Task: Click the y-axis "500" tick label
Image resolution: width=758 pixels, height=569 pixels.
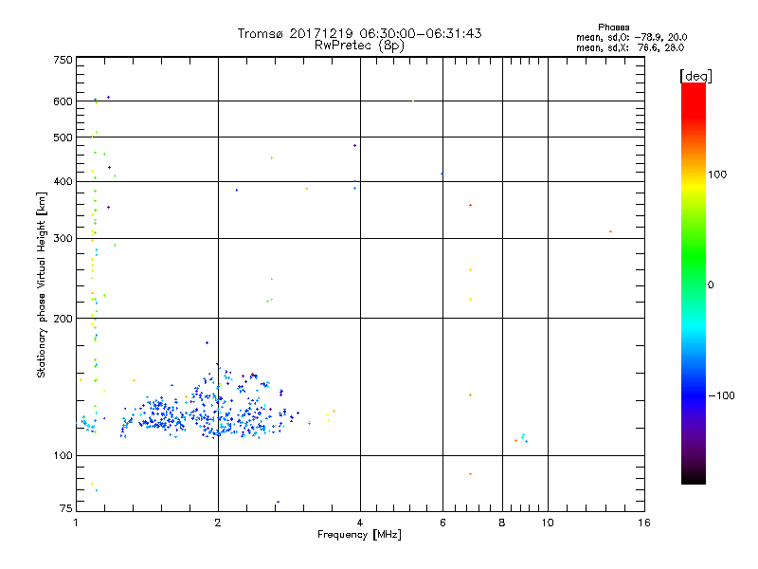Action: [x=63, y=138]
